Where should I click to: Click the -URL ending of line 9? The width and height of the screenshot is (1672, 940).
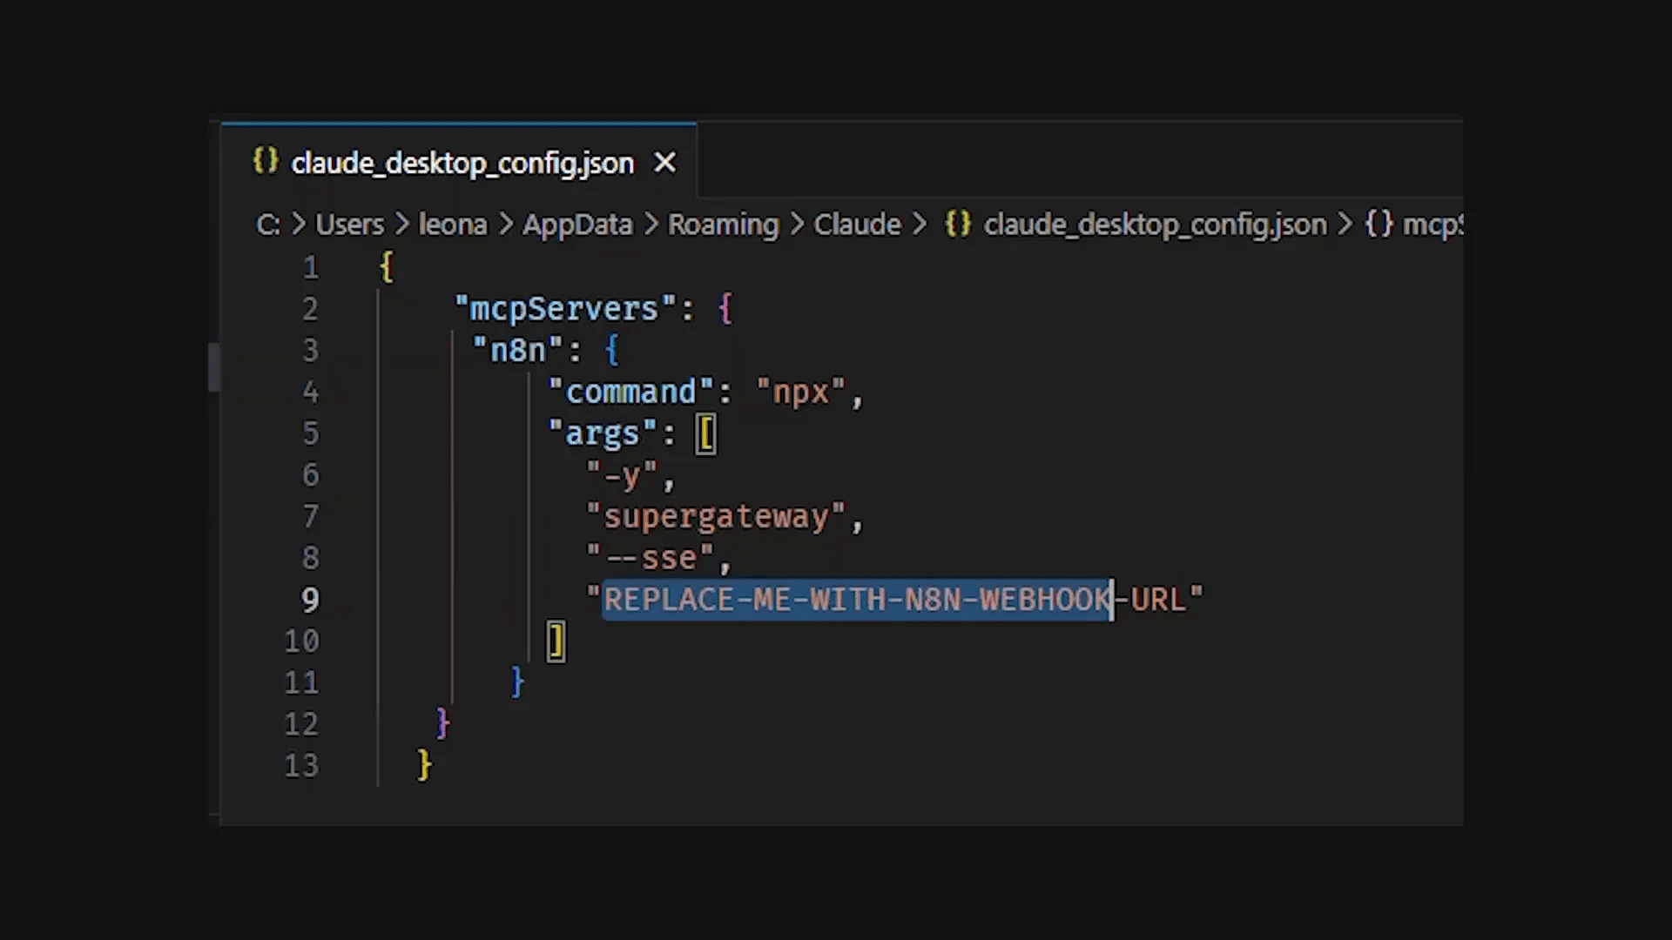(1150, 600)
